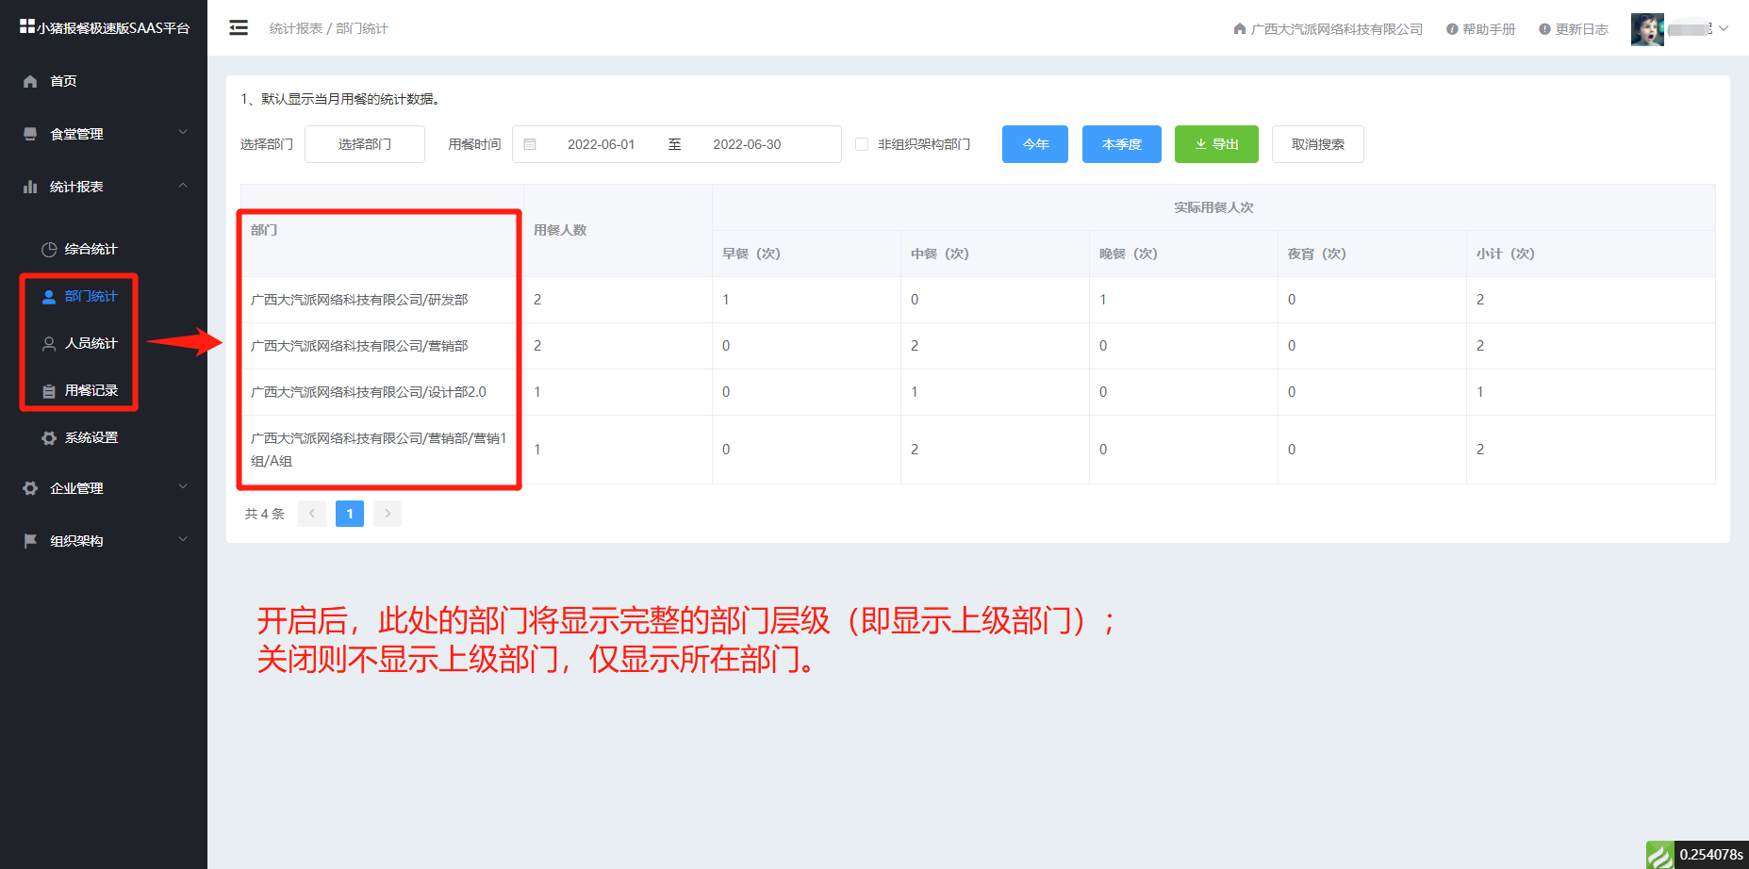Click the 综合统计 pie chart icon

[x=49, y=250]
